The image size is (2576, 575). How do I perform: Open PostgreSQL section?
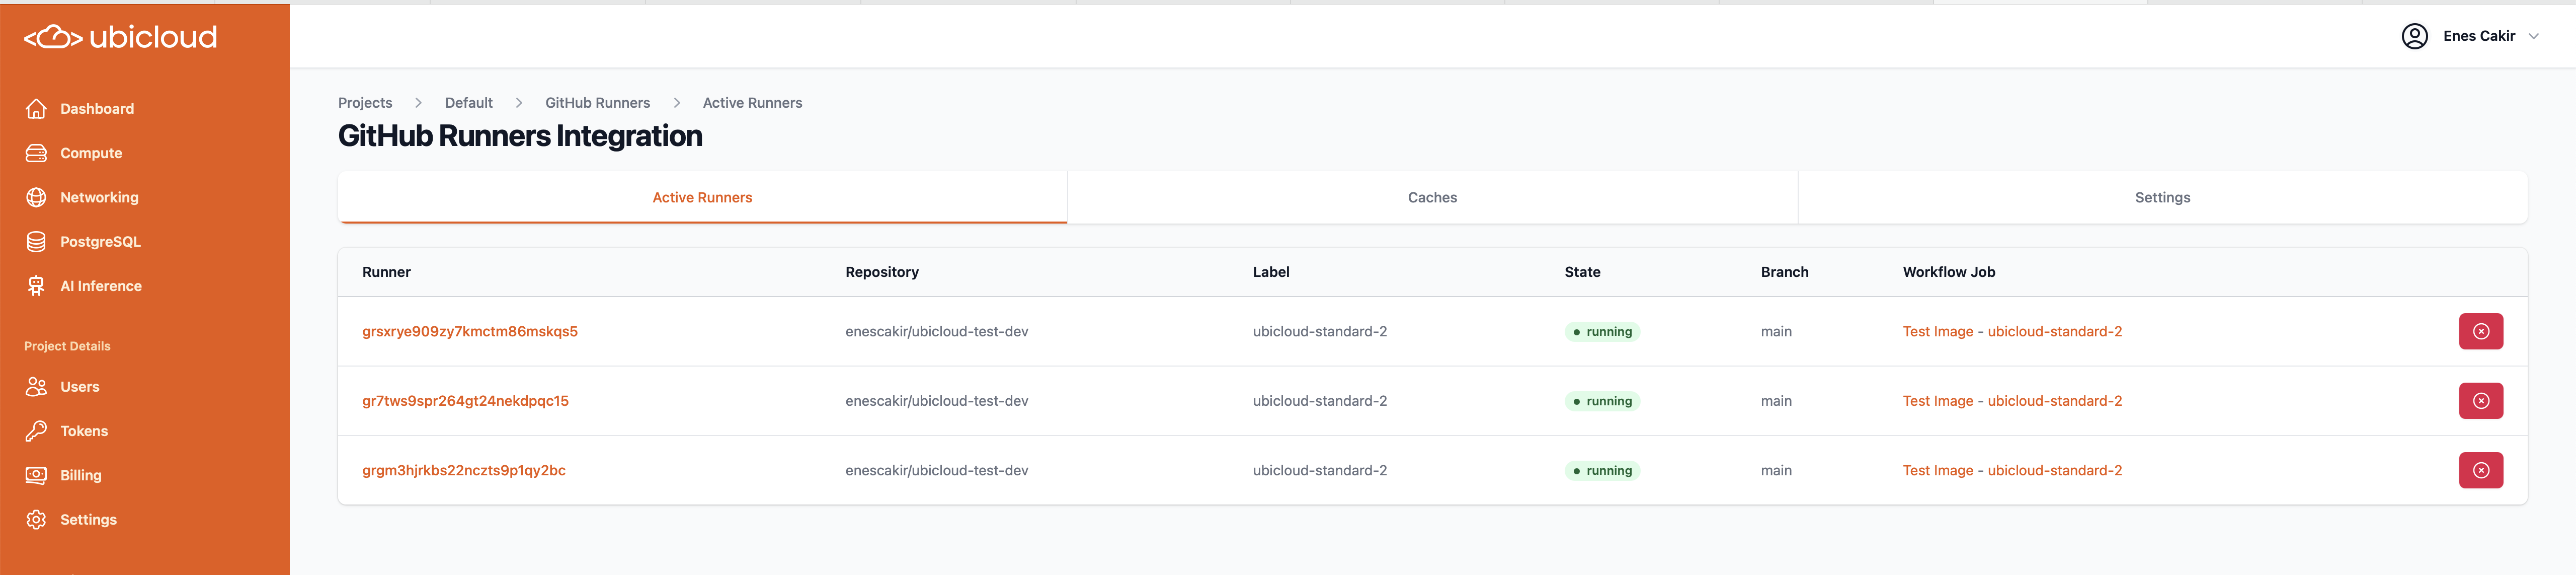tap(100, 242)
